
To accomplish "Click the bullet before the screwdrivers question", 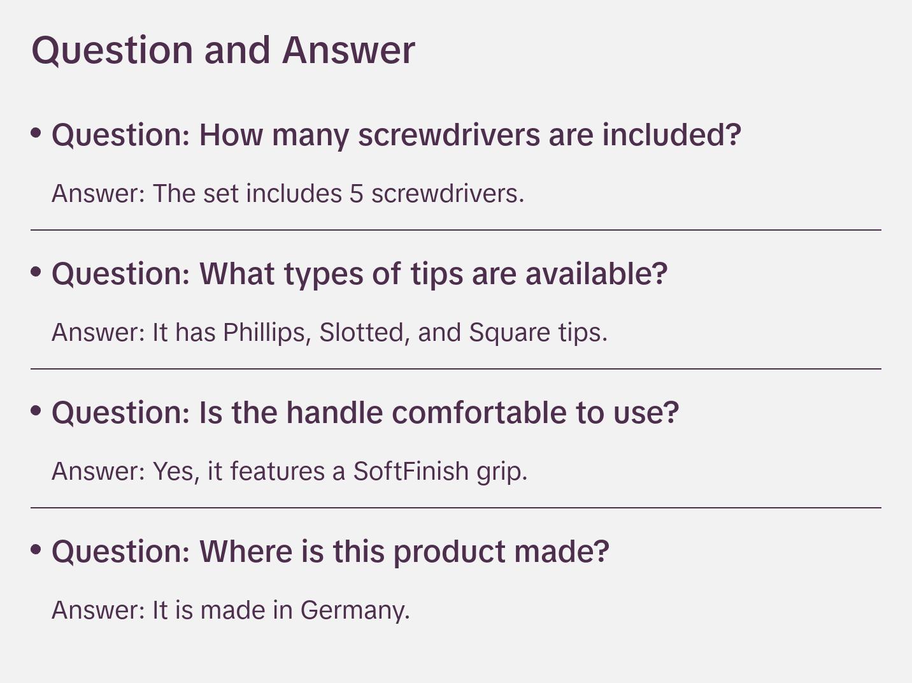I will point(36,134).
